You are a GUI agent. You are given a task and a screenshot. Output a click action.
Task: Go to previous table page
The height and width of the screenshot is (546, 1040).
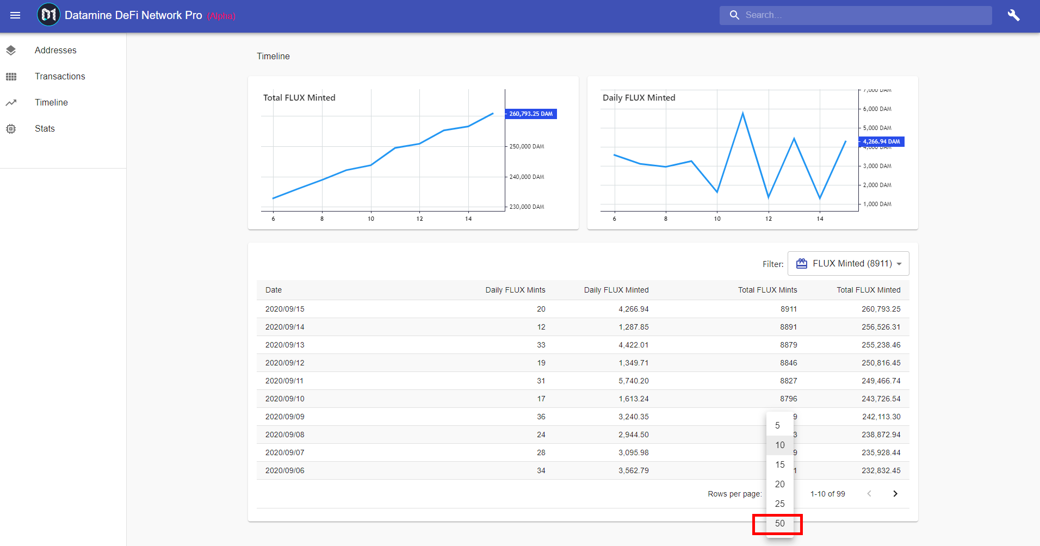click(x=869, y=494)
